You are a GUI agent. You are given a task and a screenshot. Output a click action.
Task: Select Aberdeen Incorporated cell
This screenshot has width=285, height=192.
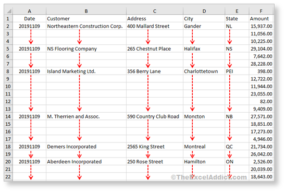86,161
